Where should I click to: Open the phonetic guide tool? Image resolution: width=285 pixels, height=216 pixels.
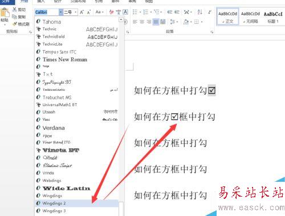pyautogui.click(x=118, y=12)
